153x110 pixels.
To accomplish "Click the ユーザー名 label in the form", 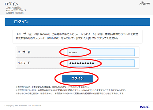I will coord(24,52).
